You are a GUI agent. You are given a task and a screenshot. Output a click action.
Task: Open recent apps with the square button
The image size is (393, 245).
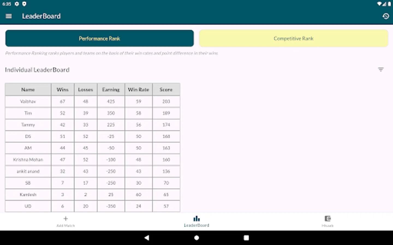246,237
